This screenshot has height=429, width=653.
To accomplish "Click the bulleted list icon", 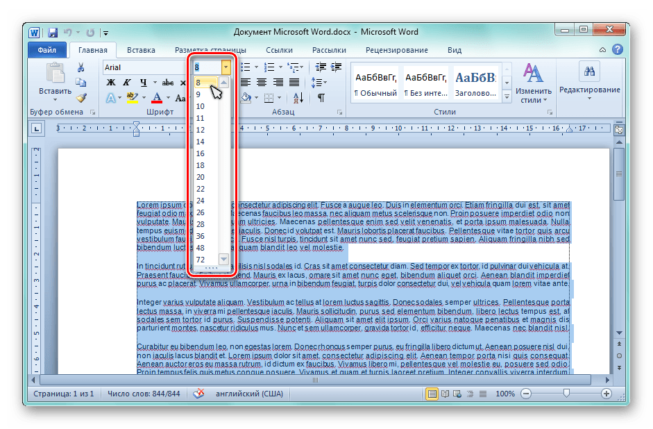I will [245, 67].
